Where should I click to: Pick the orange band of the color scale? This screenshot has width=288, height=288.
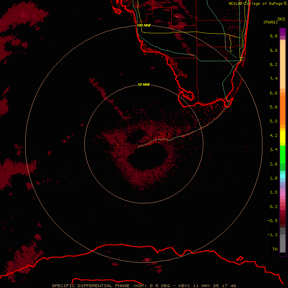pyautogui.click(x=283, y=110)
